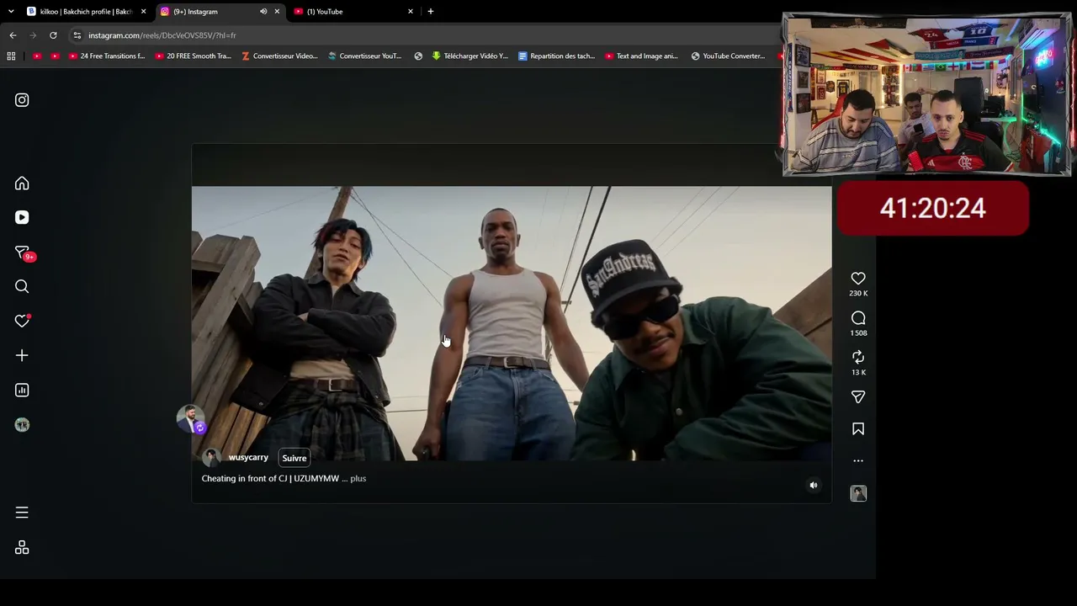Open a new browser tab

tap(431, 12)
